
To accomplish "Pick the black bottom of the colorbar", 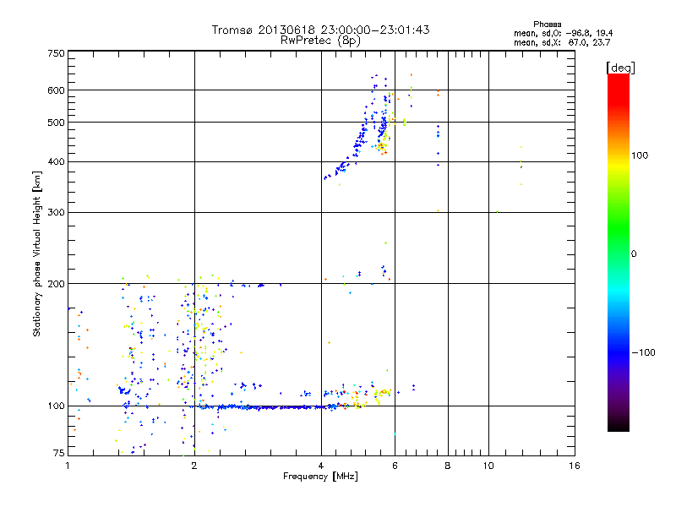I will tap(619, 428).
